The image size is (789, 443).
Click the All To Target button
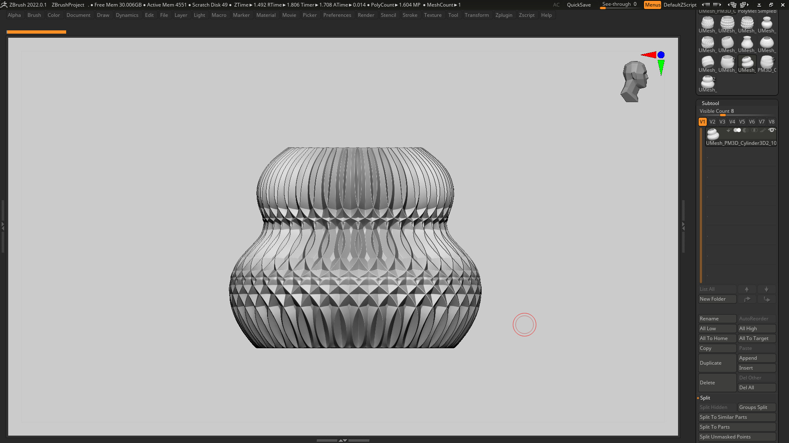[757, 338]
